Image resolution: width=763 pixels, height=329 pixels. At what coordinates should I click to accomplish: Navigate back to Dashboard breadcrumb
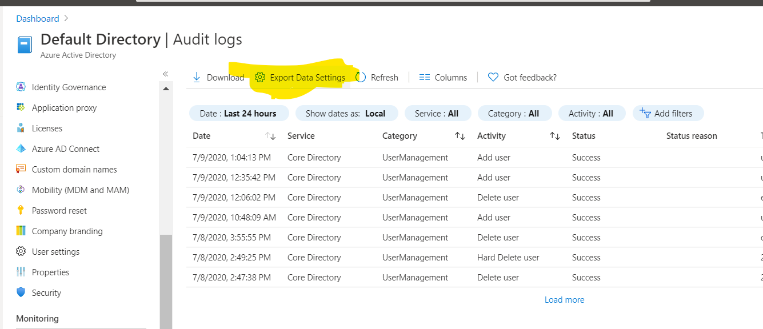pos(37,18)
